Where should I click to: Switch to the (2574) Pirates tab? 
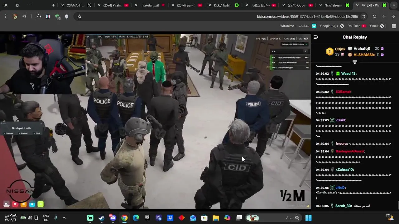(113, 5)
